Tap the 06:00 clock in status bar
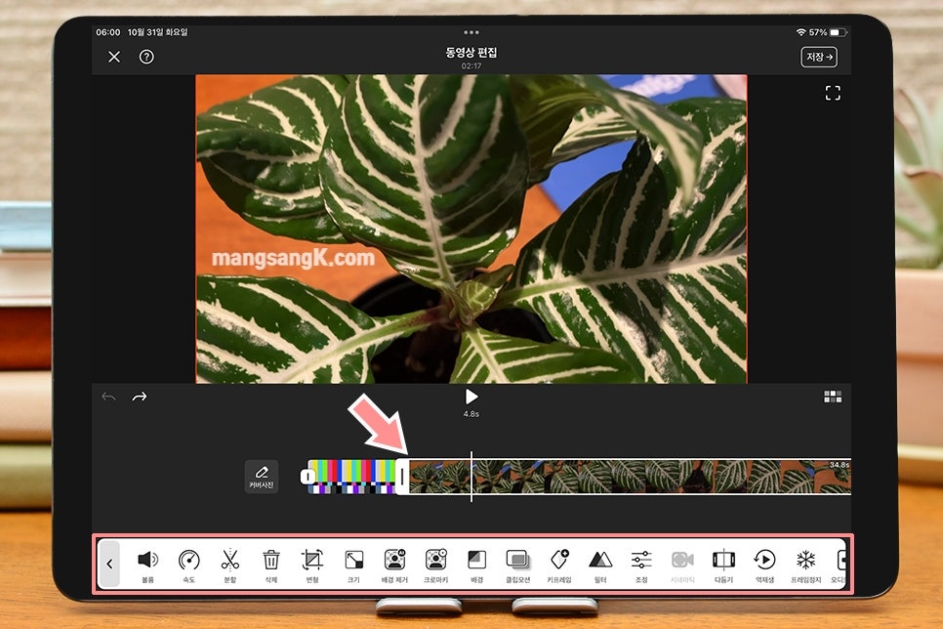This screenshot has height=629, width=943. (x=108, y=32)
